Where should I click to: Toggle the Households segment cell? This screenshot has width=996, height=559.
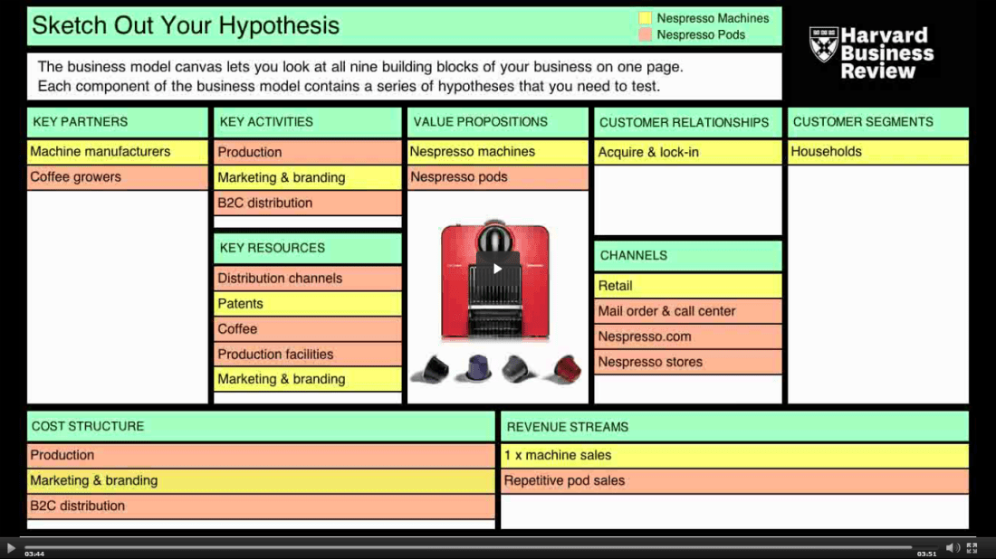click(876, 151)
